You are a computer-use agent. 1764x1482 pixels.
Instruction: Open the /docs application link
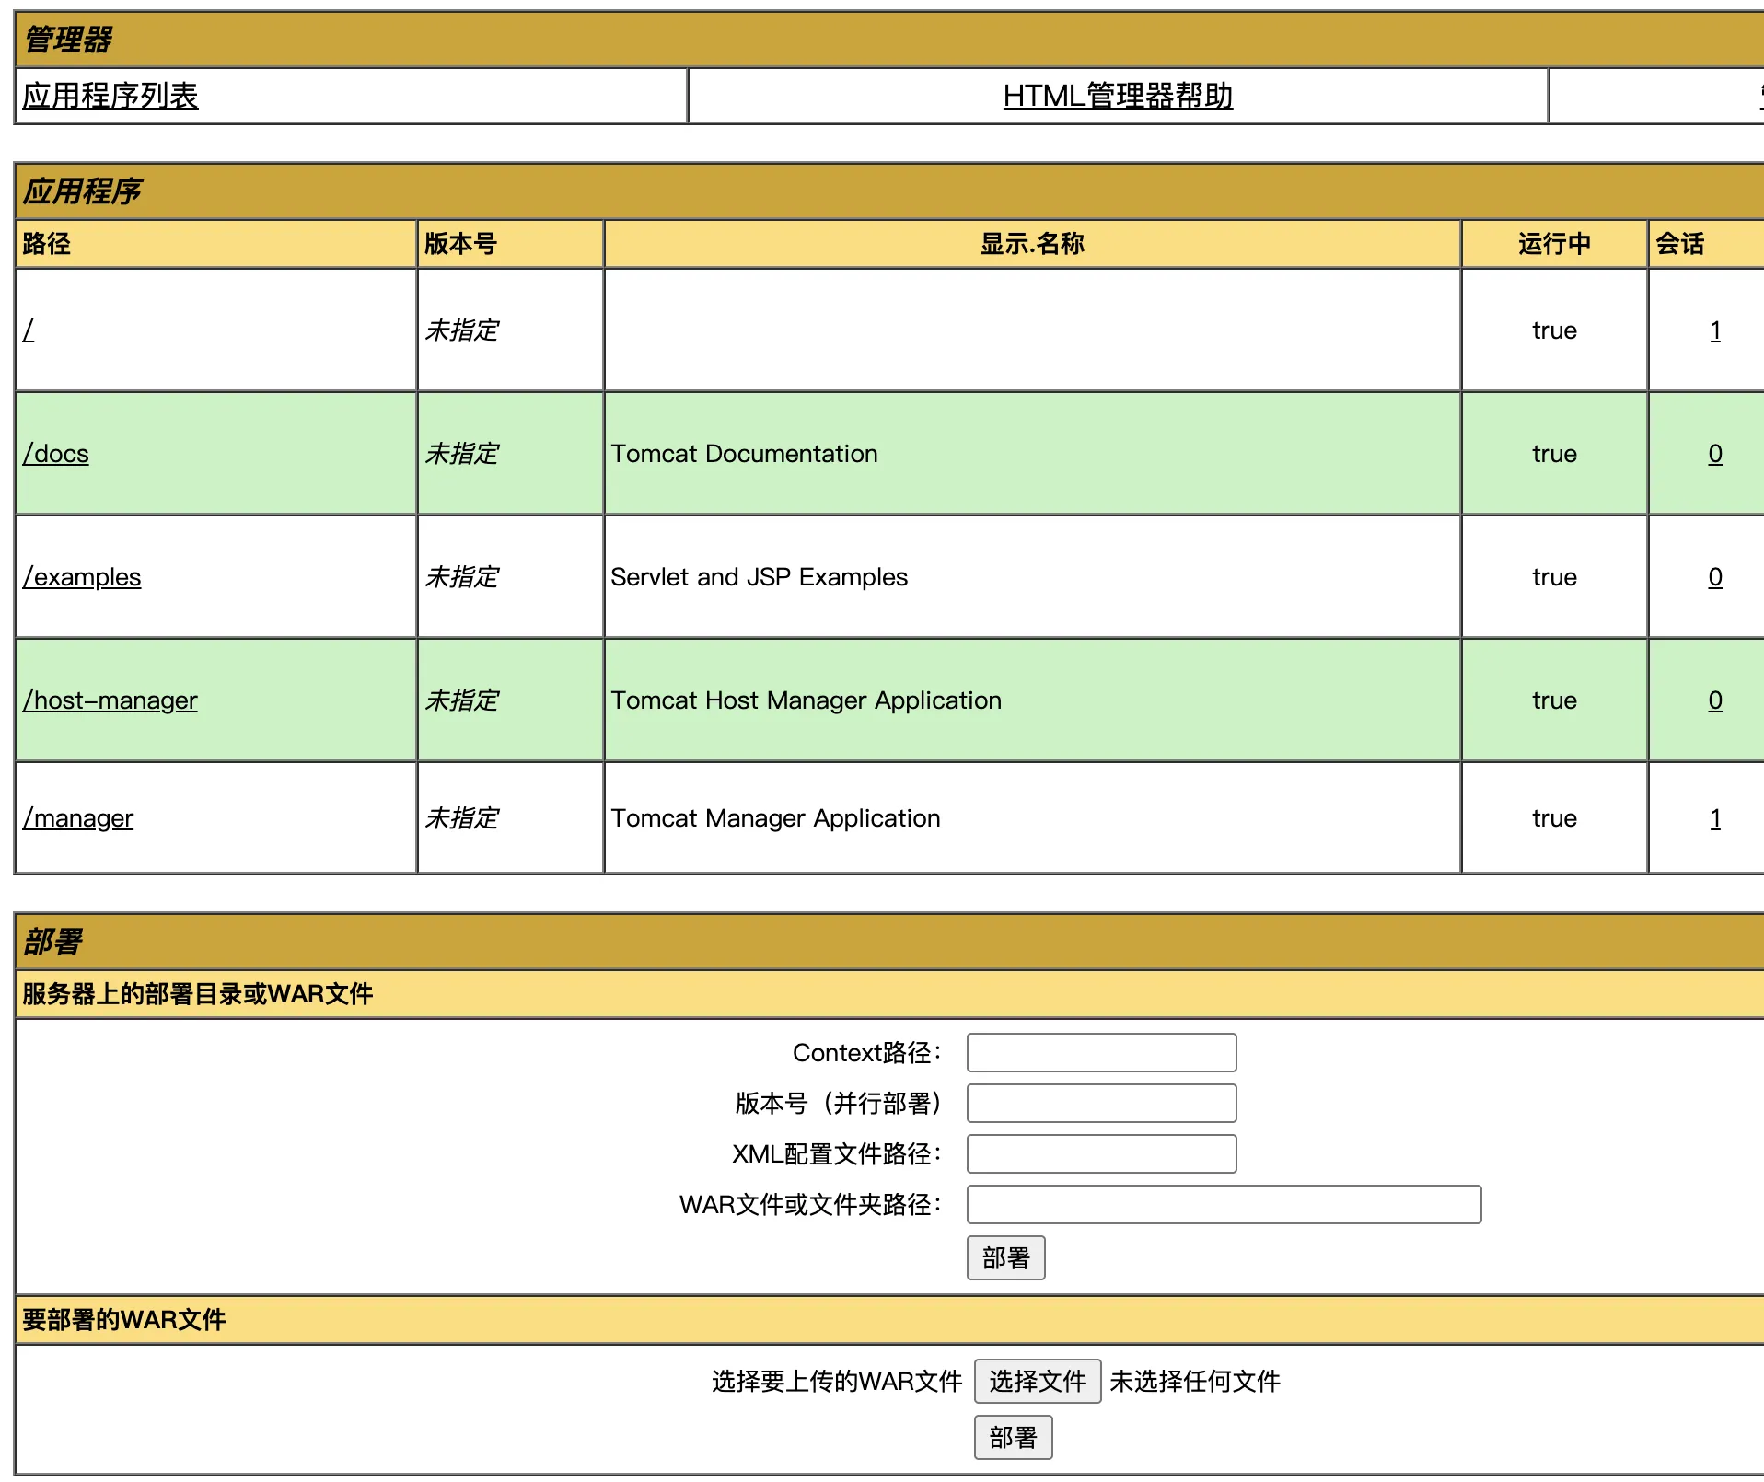(56, 454)
